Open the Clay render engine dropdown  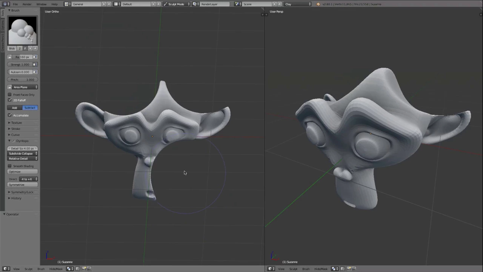(298, 4)
